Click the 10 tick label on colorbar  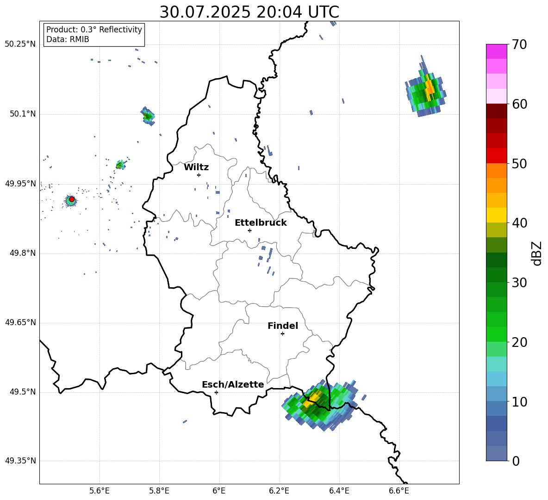click(519, 401)
